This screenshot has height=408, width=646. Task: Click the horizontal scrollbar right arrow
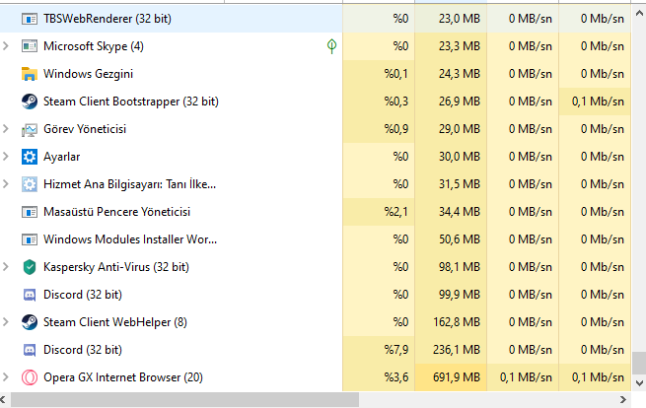coord(623,400)
